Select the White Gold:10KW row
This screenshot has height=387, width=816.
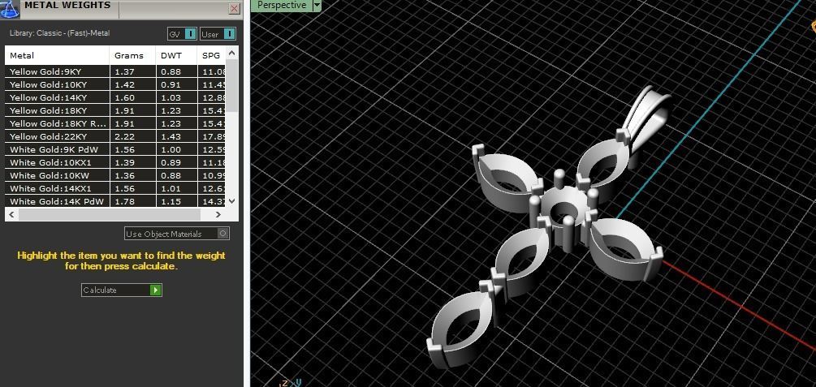pos(115,175)
